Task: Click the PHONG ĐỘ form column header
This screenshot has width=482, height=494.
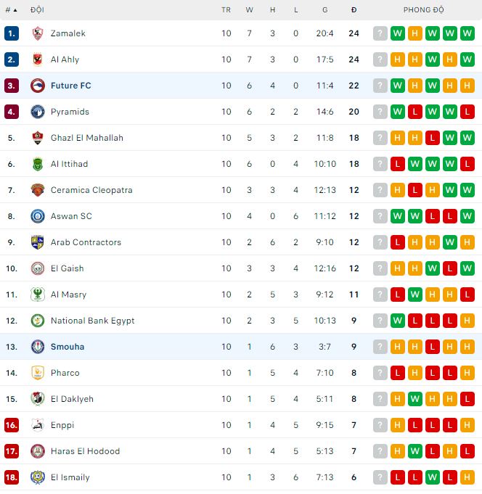Action: coord(424,10)
